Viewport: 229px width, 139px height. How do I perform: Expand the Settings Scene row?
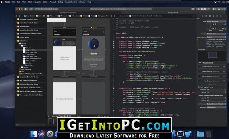16,27
